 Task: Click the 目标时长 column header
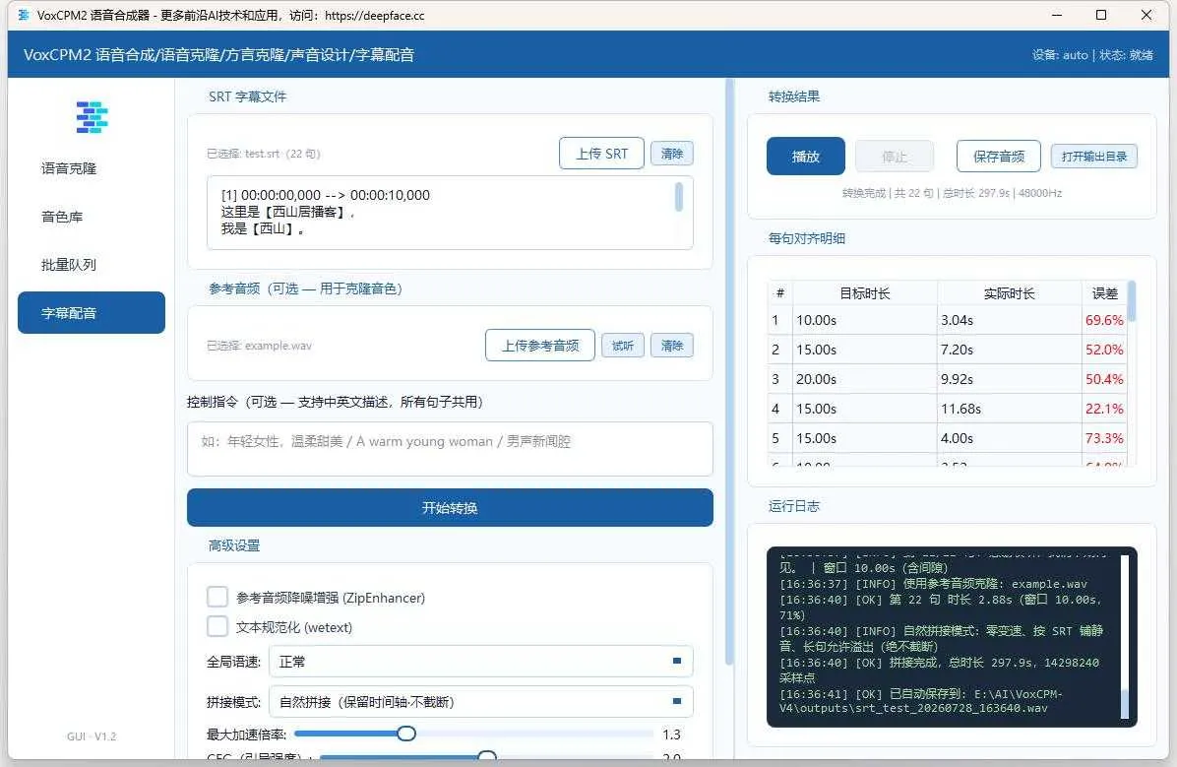click(865, 293)
